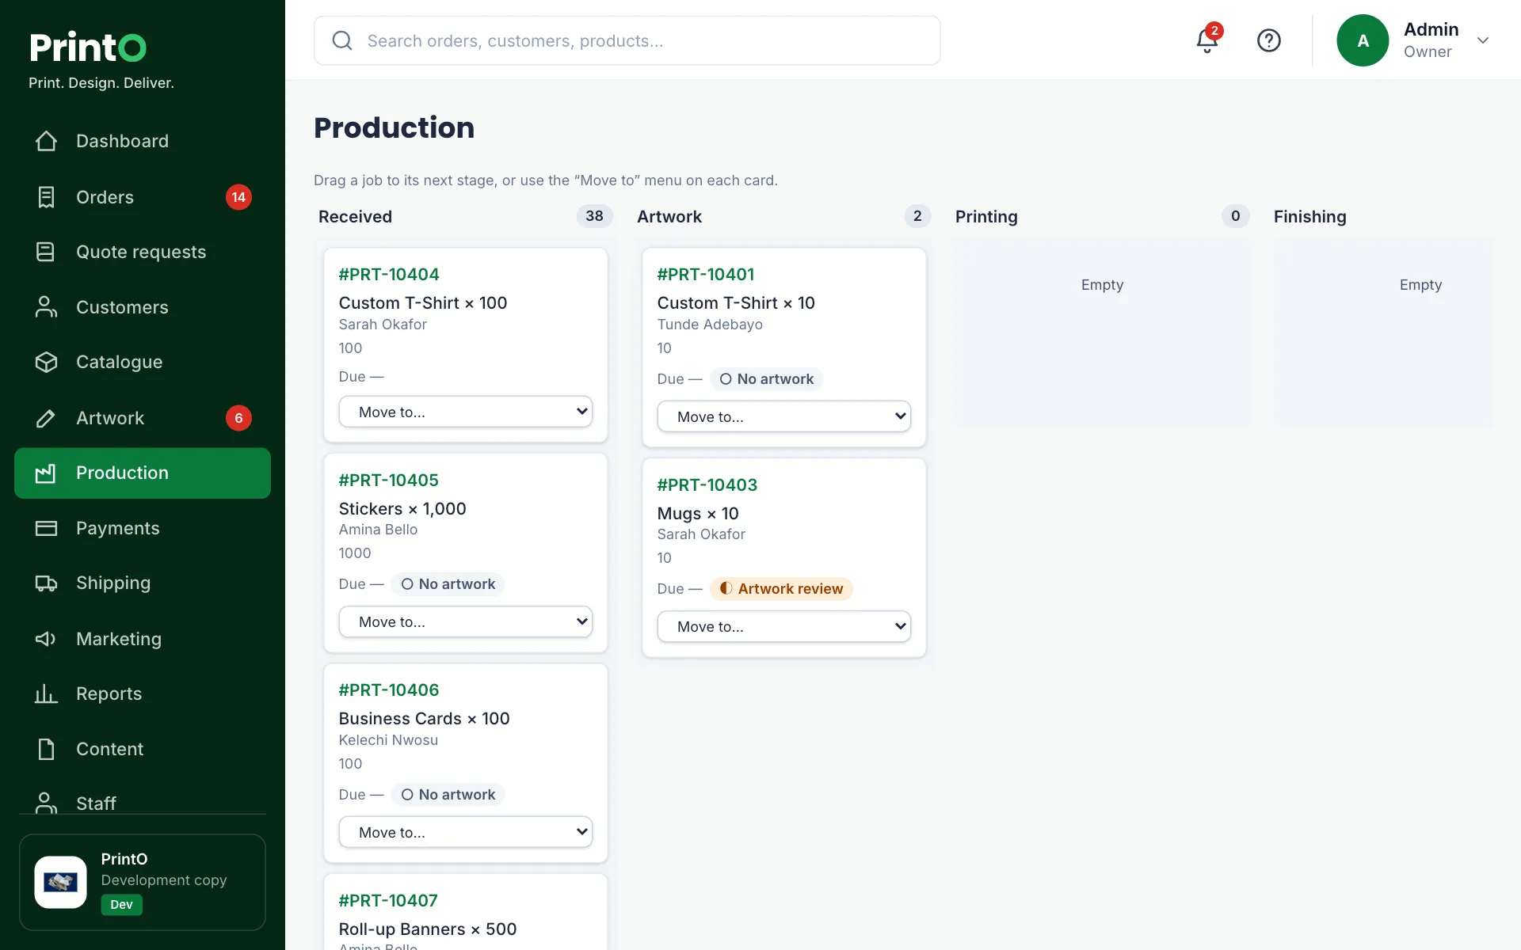Screen dimensions: 1521x950
Task: Navigate to Customers page
Action: point(143,307)
